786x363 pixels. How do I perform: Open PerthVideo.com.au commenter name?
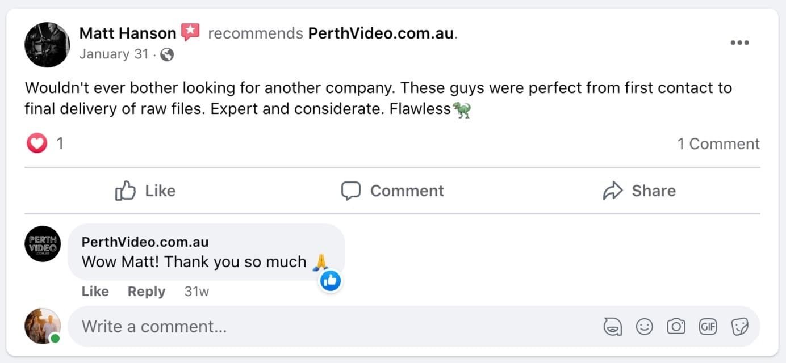point(145,242)
